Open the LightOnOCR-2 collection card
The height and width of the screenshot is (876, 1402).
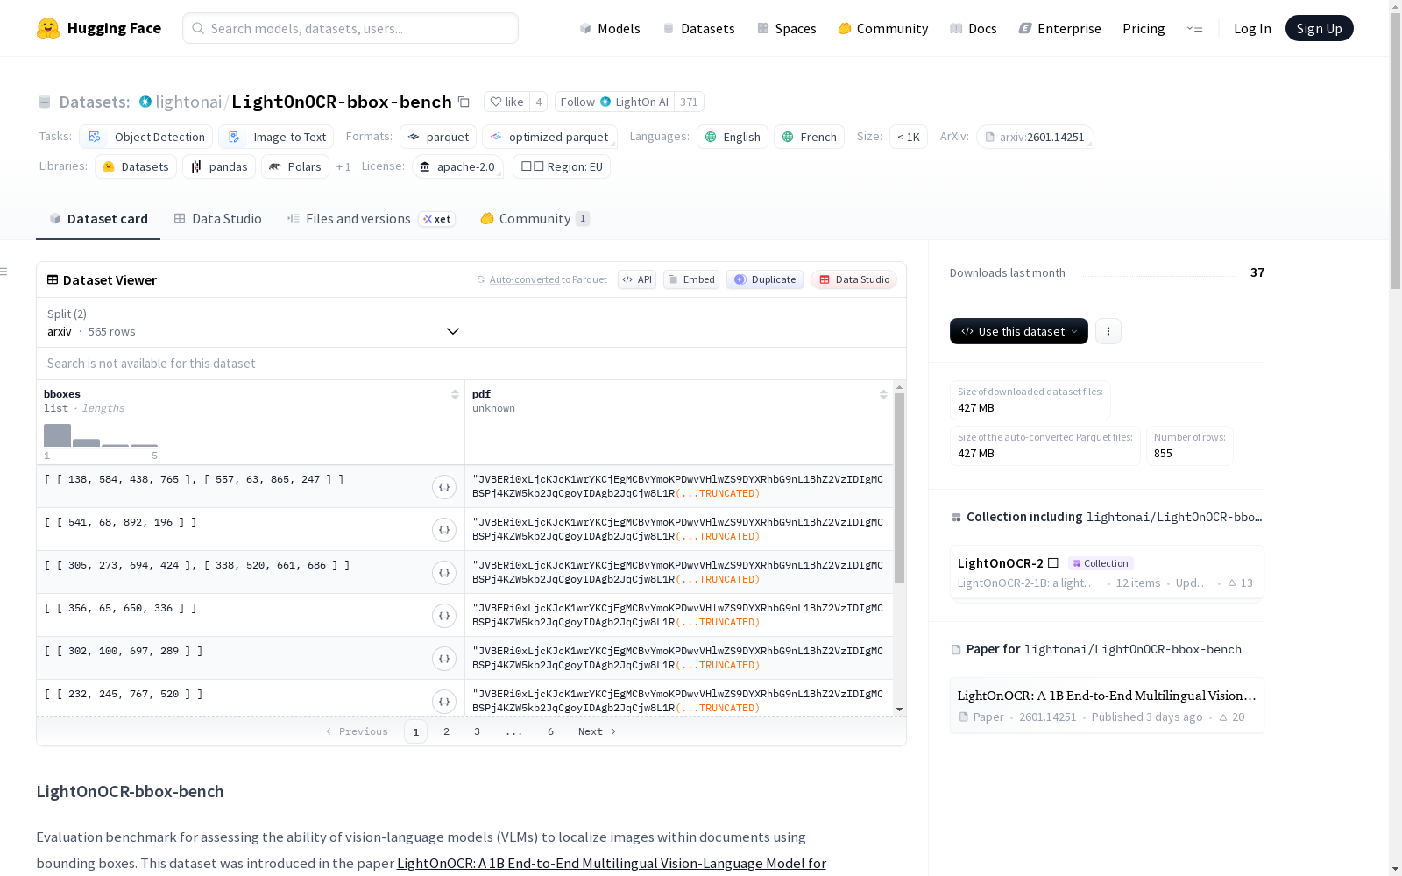click(1107, 572)
